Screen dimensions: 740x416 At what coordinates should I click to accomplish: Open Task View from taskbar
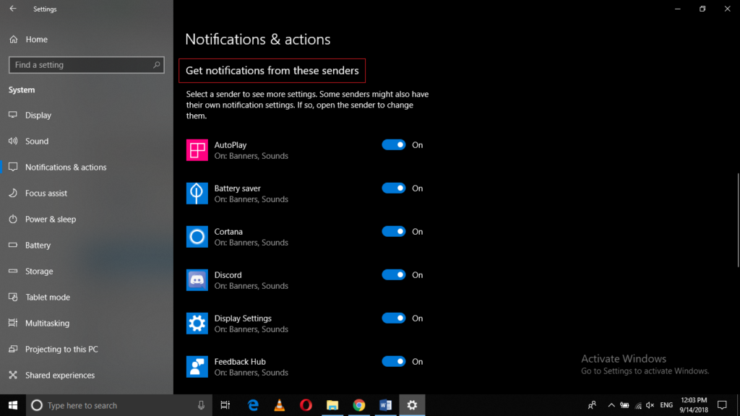[225, 405]
